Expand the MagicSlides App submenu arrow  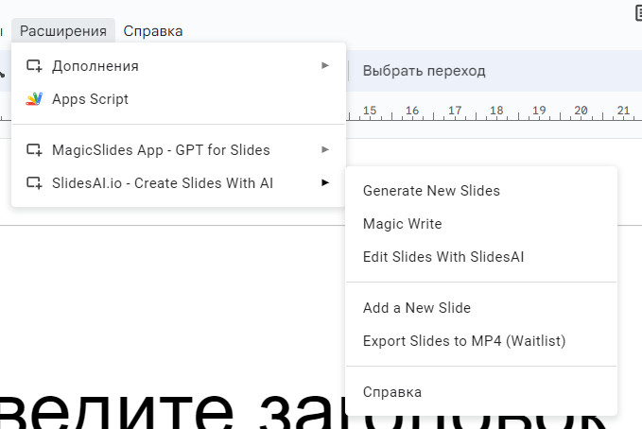tap(325, 150)
